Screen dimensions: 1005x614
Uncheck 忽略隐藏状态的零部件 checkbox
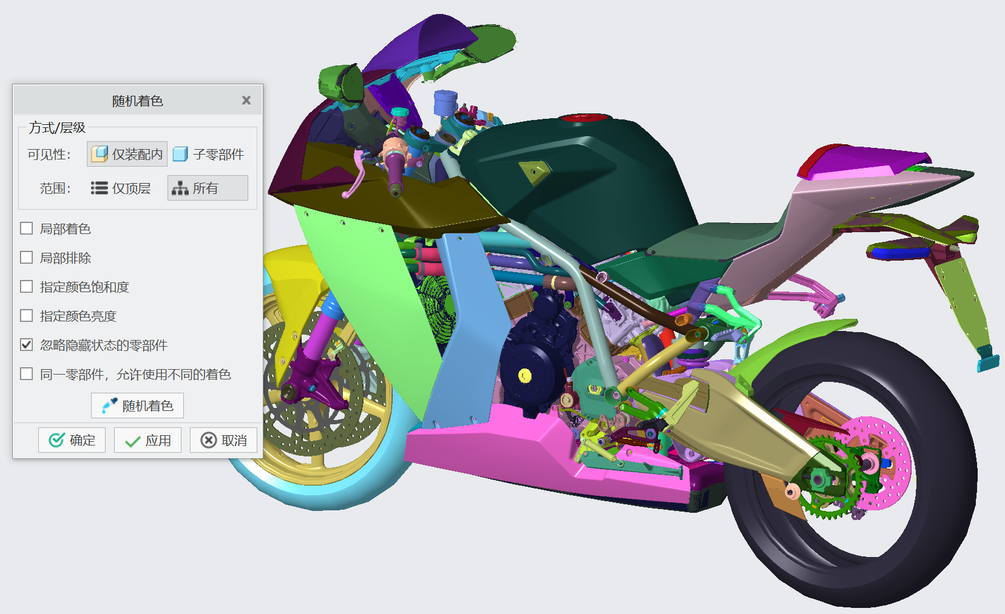27,345
